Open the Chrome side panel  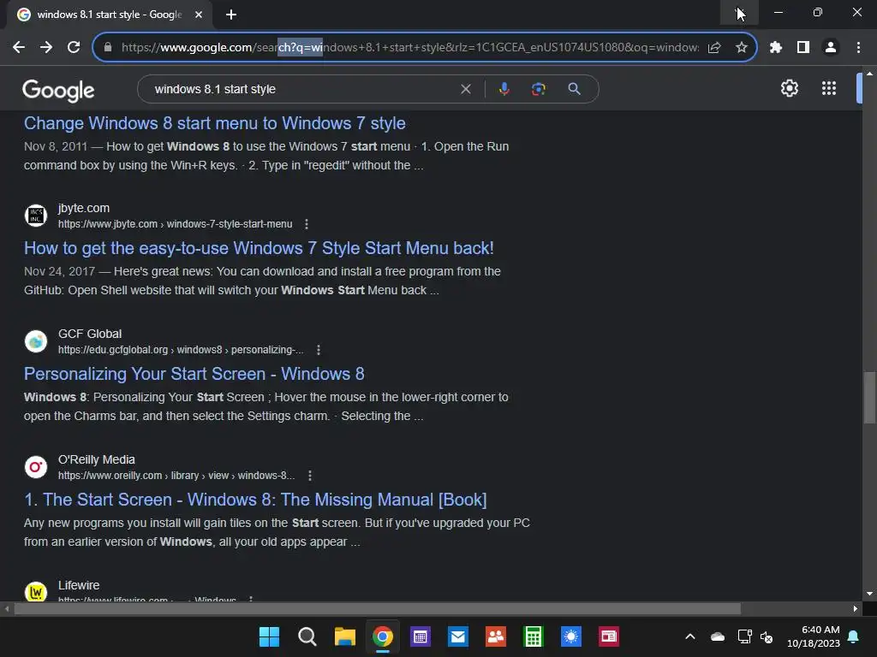[803, 48]
